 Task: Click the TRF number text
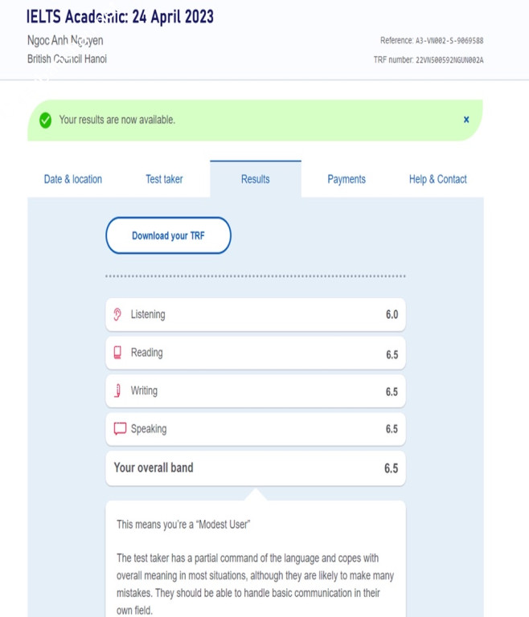coord(429,59)
